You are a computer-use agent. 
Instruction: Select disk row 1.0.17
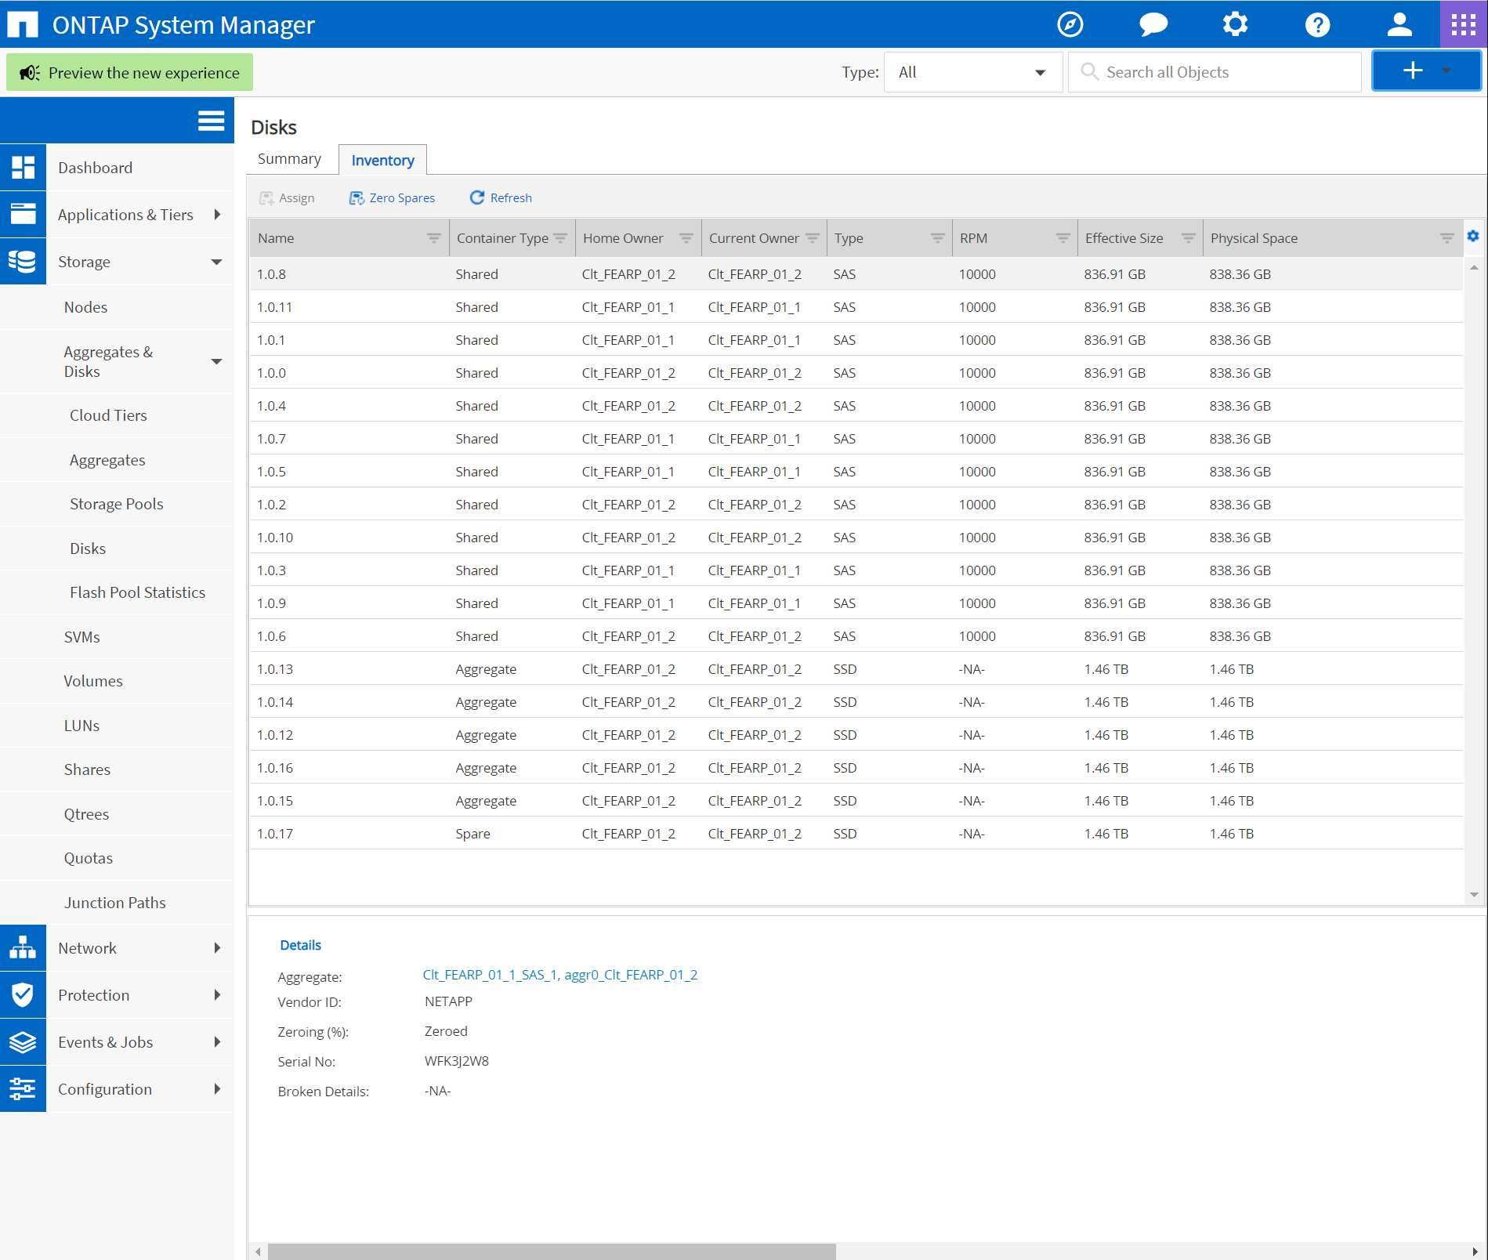[856, 834]
